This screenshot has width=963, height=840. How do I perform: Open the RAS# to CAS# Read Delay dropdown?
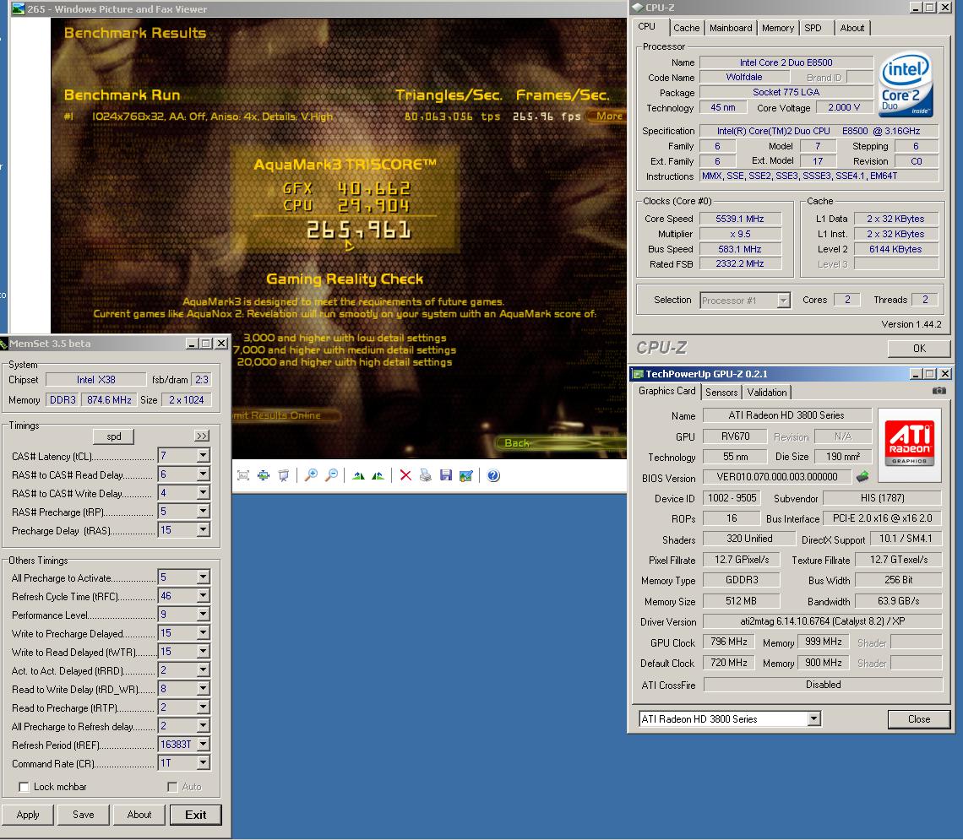(x=204, y=474)
